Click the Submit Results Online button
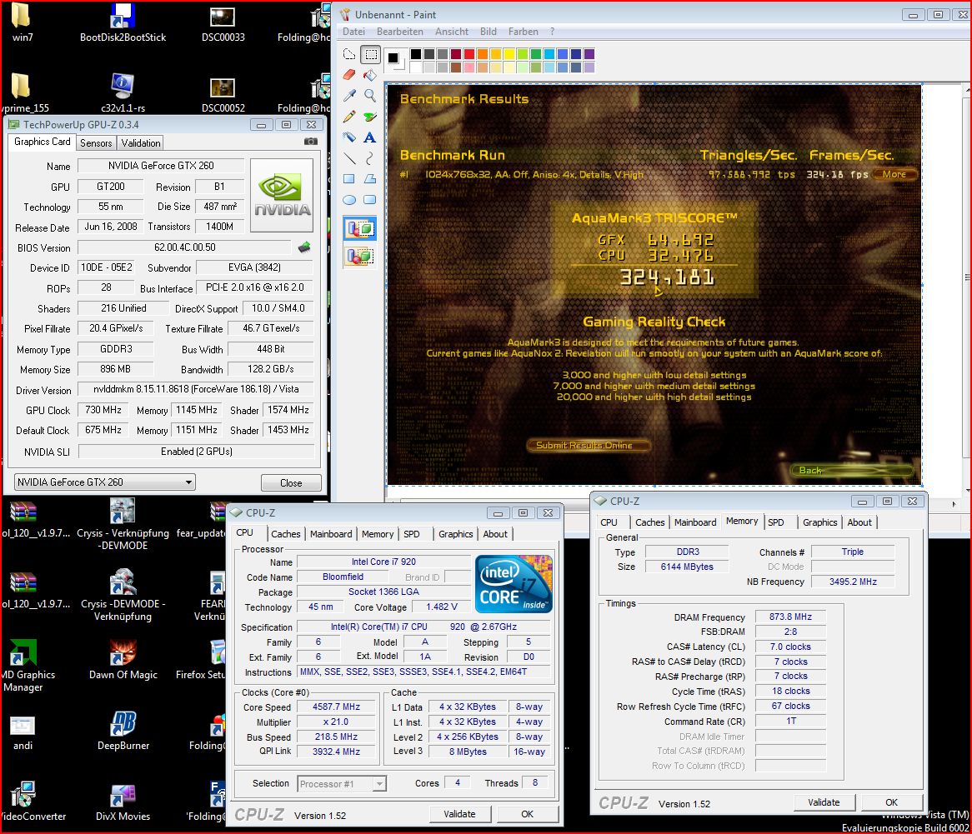Viewport: 972px width, 834px height. coord(587,446)
